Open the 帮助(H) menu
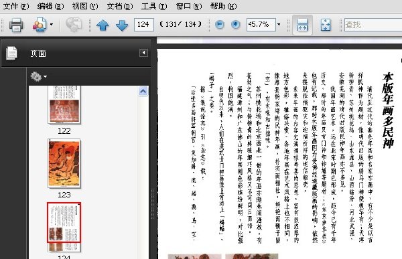 pos(223,6)
